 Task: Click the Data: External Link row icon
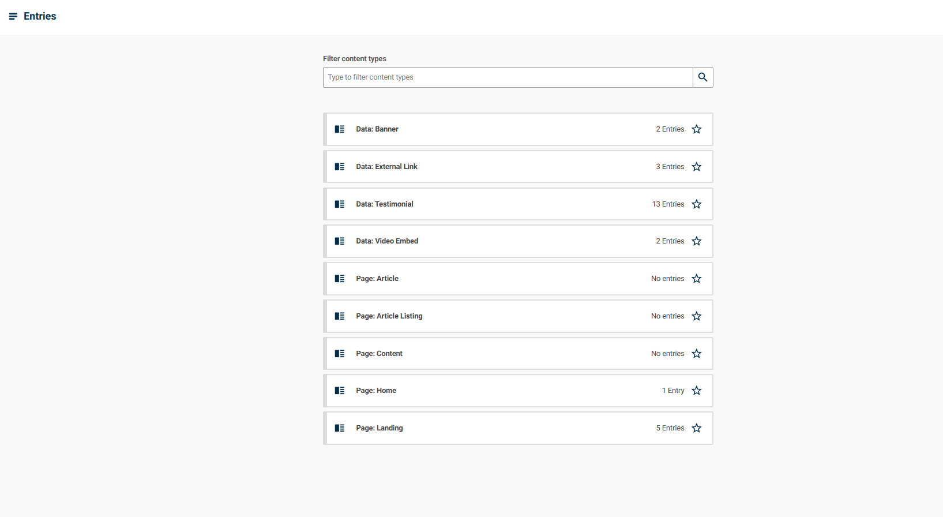(x=340, y=167)
